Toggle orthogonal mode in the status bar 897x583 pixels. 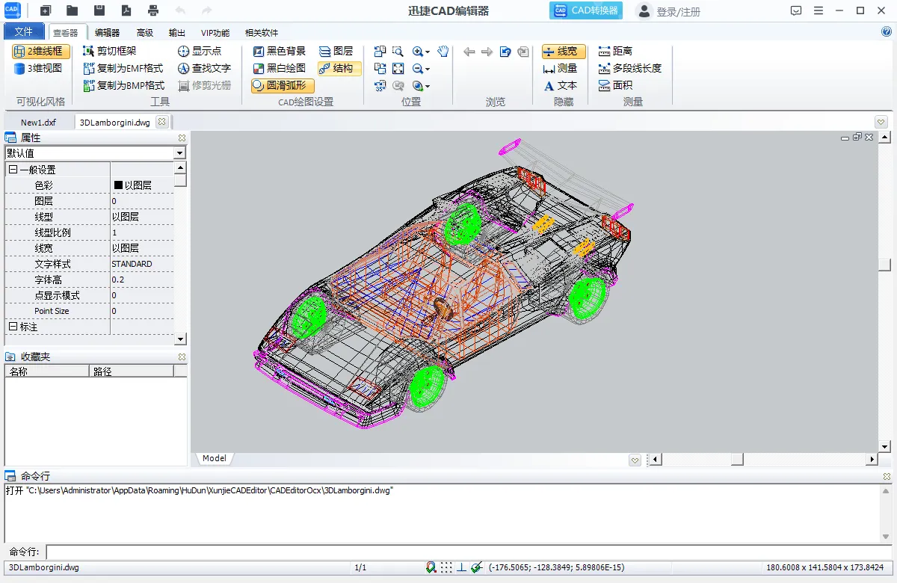click(462, 567)
